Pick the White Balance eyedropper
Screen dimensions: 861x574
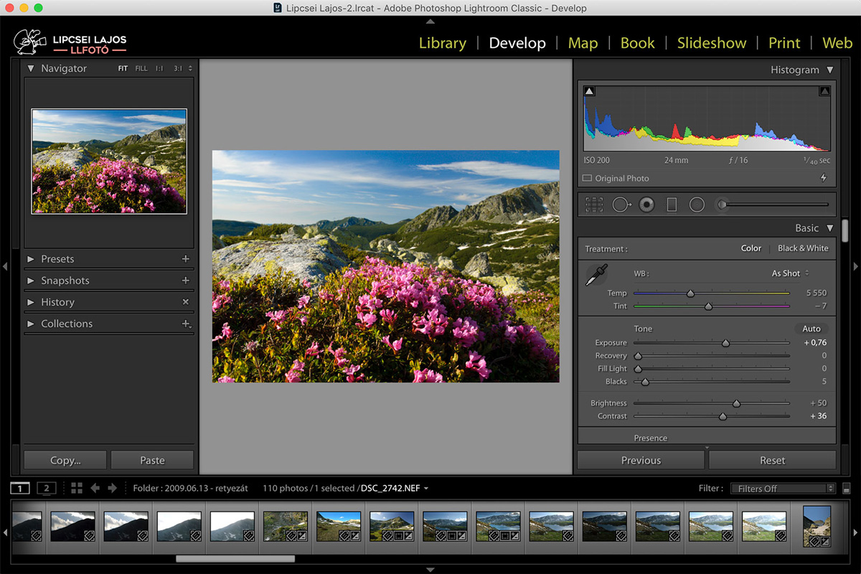pos(596,274)
